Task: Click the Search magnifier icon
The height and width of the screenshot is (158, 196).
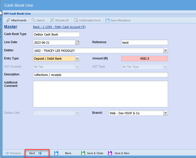Action: tap(34, 20)
